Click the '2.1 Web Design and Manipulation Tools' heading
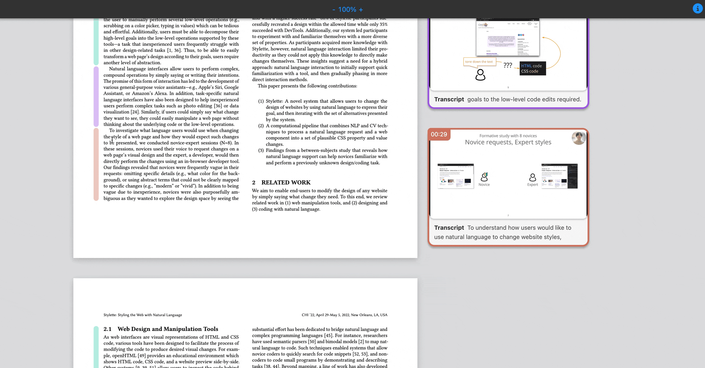This screenshot has width=705, height=368. pos(161,329)
